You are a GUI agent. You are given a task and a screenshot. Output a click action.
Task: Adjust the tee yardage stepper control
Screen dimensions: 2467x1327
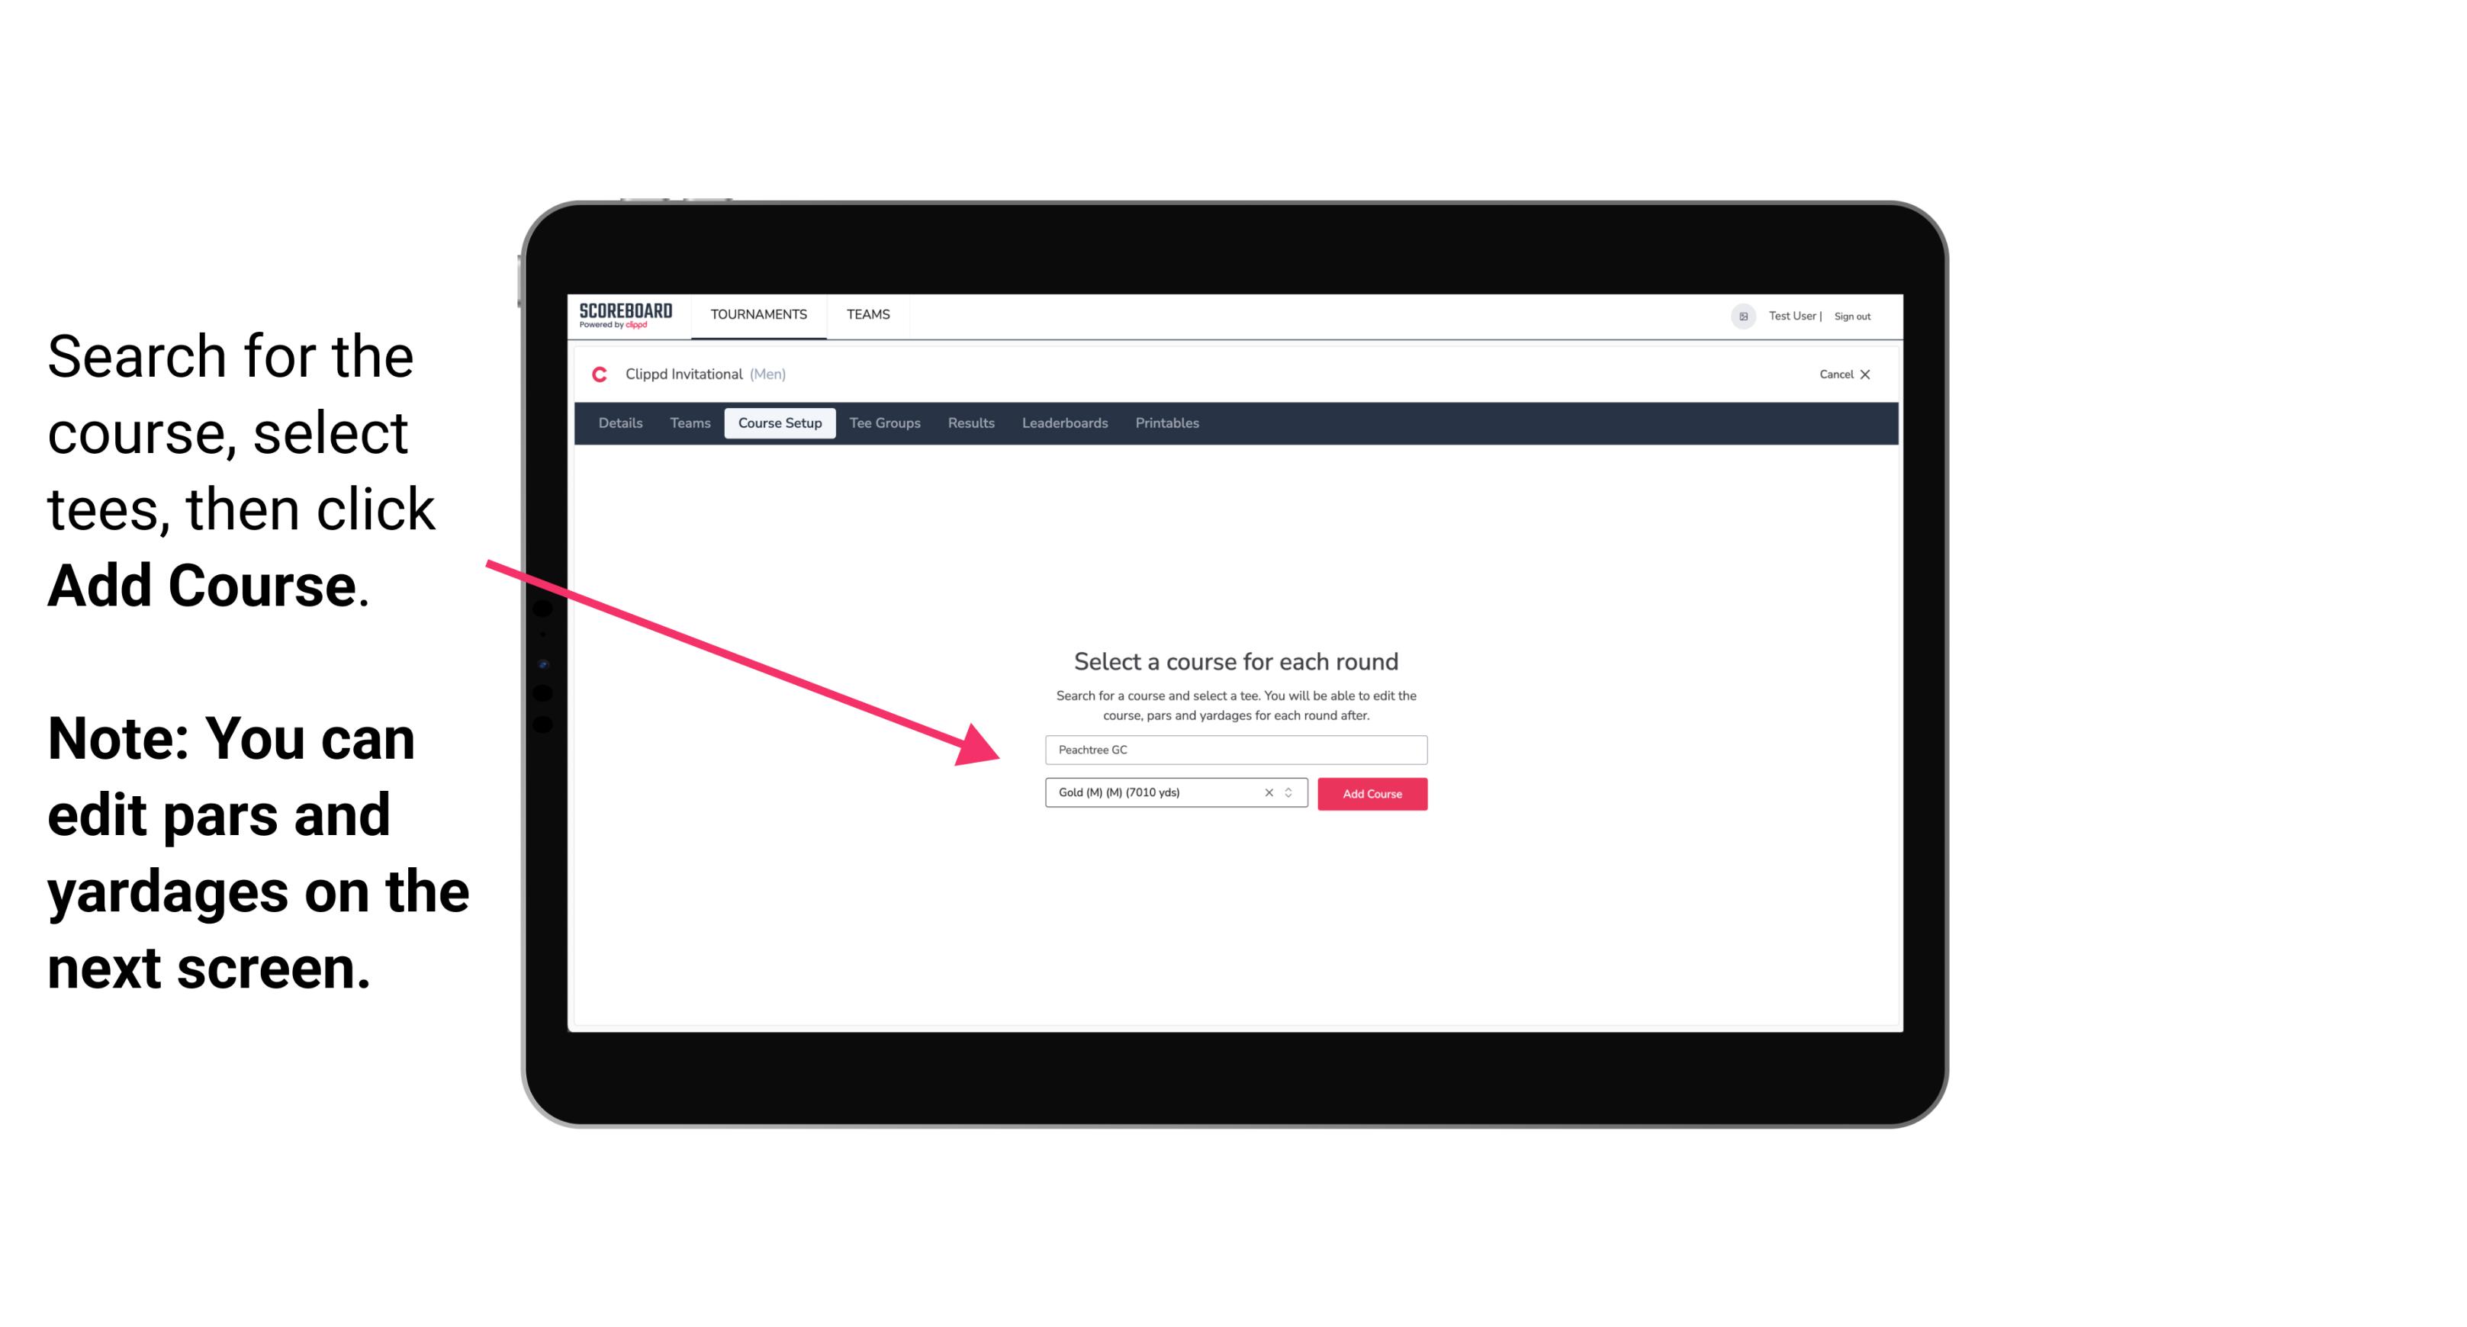coord(1292,792)
